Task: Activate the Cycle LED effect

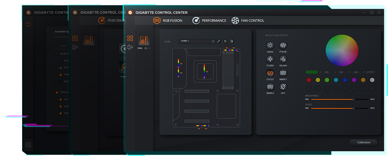Action: coord(270,73)
